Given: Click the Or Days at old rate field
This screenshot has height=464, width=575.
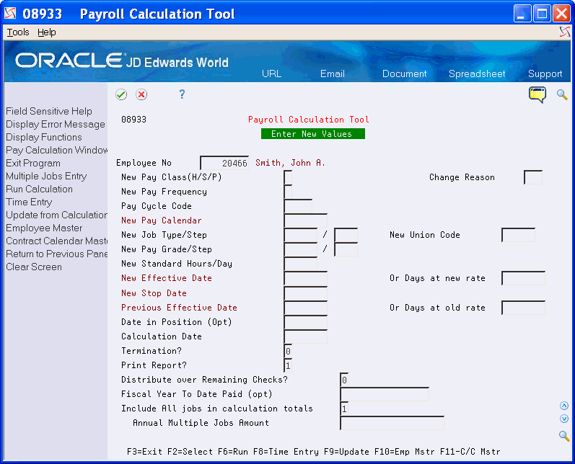Looking at the screenshot, I should (523, 308).
